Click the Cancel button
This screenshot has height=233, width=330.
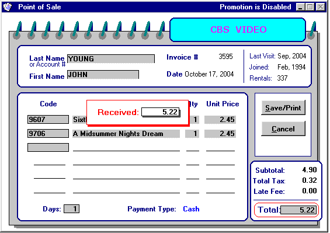pyautogui.click(x=283, y=128)
